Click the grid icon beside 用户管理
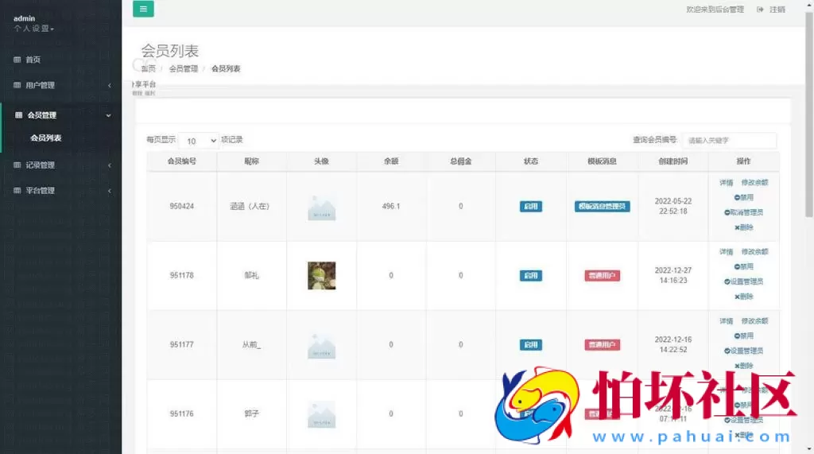Viewport: 814px width, 454px height. coord(17,85)
